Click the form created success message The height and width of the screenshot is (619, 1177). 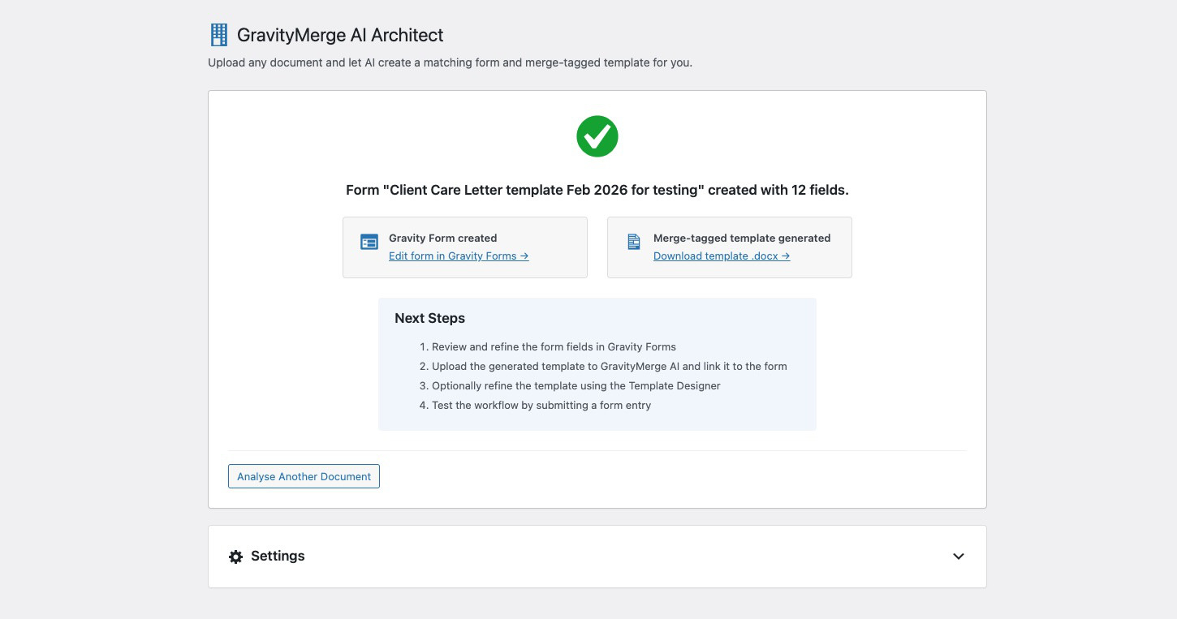click(597, 190)
